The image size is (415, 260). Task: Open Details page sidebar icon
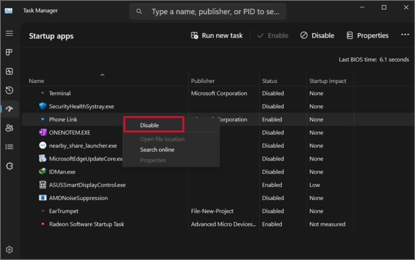pos(9,147)
